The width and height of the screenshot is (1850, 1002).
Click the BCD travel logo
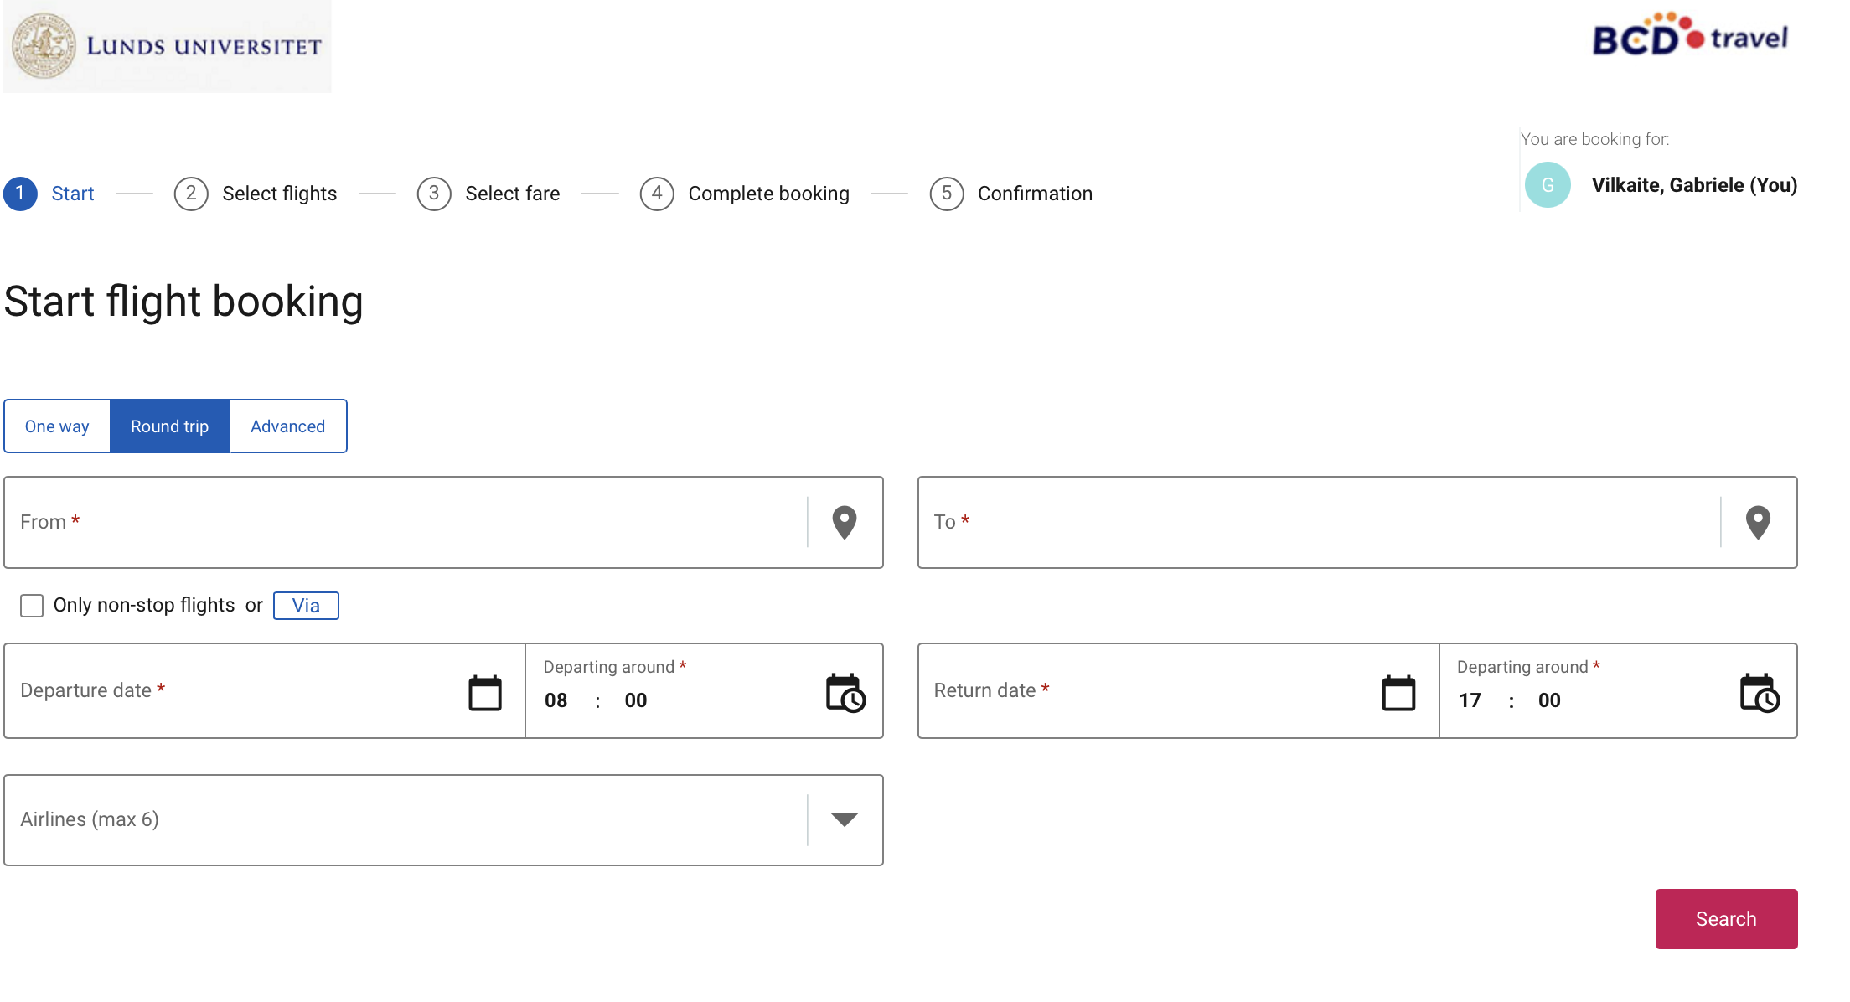[x=1689, y=37]
